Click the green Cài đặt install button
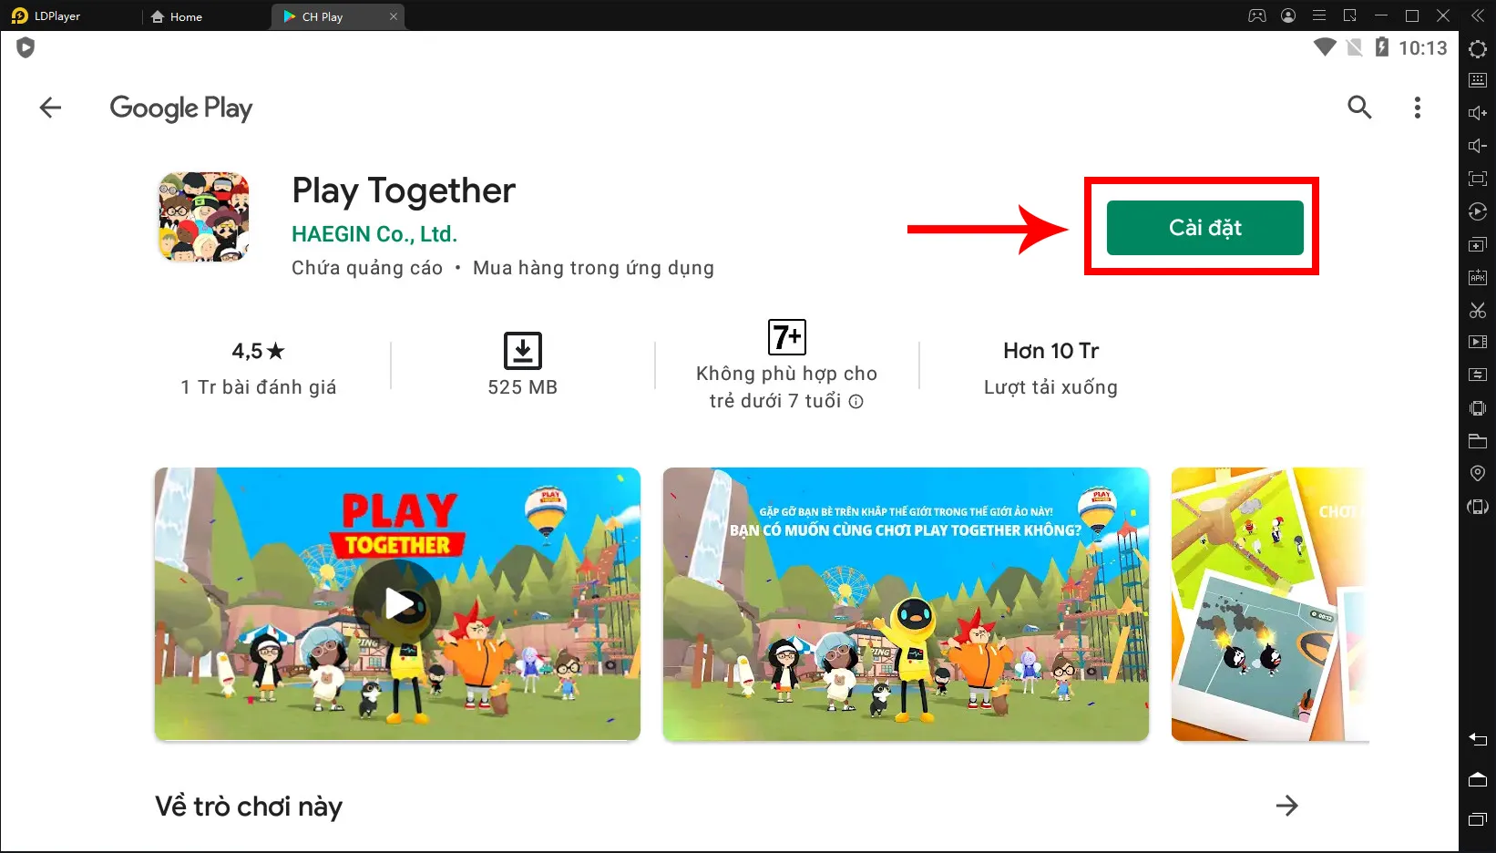Viewport: 1496px width, 853px height. click(1204, 228)
